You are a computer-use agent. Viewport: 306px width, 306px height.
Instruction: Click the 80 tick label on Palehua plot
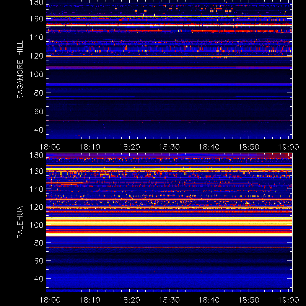pyautogui.click(x=39, y=243)
